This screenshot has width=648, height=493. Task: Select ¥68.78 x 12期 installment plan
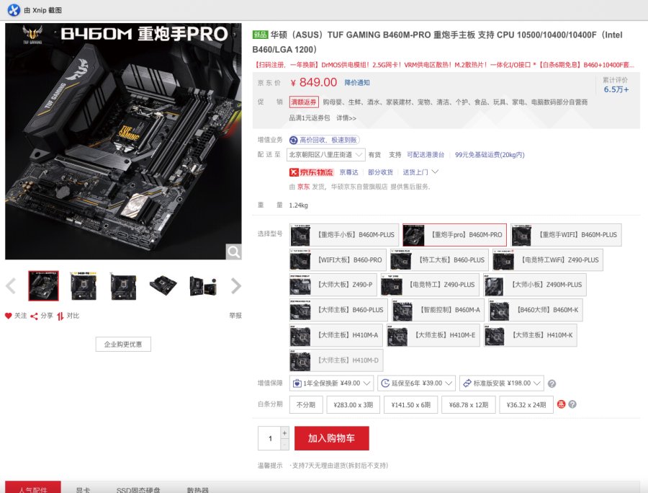point(469,405)
